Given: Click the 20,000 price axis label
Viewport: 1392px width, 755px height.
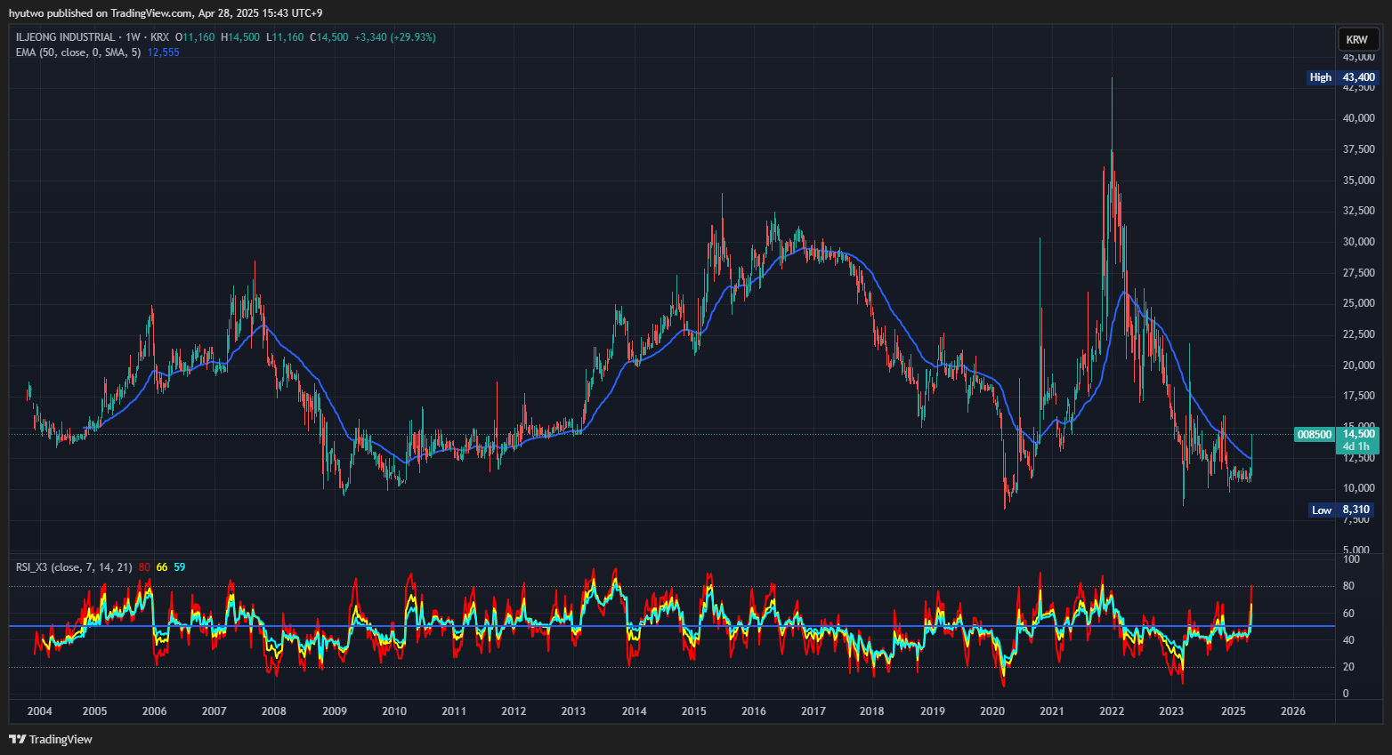Looking at the screenshot, I should (x=1359, y=365).
